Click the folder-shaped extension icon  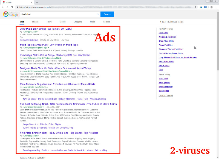point(201,7)
